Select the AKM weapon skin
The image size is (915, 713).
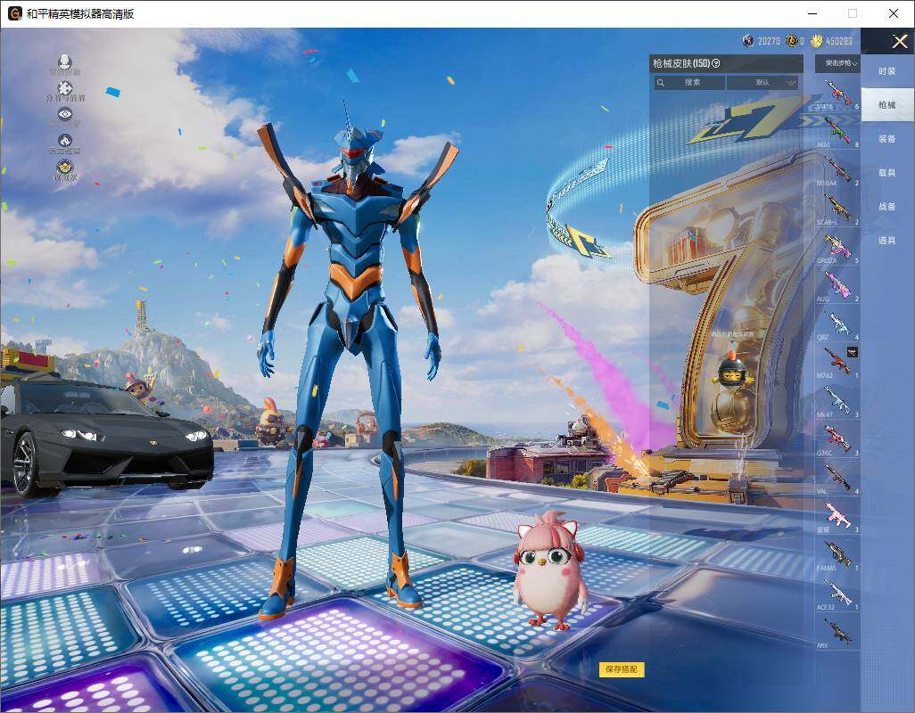(x=837, y=131)
